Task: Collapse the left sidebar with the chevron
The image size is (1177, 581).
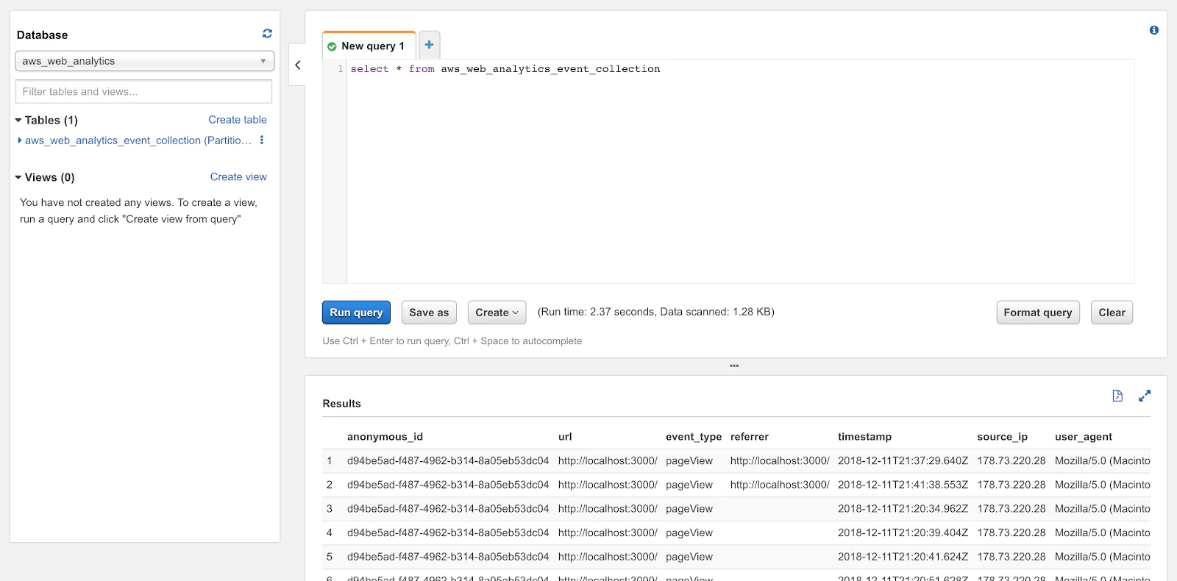Action: 297,65
